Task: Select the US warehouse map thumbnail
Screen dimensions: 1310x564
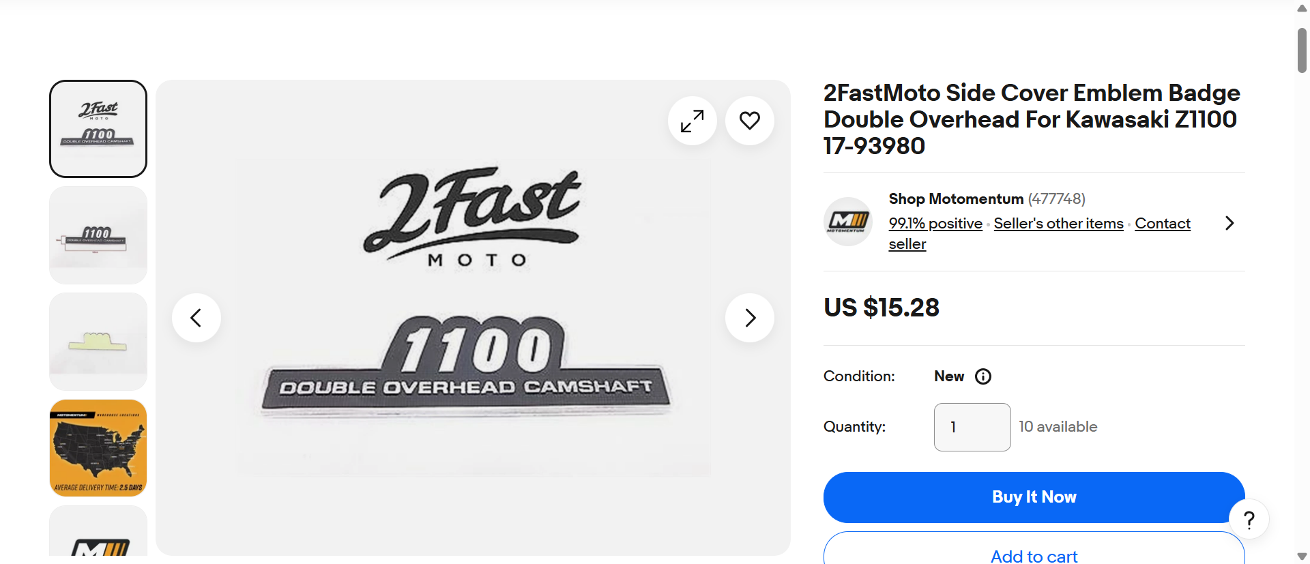Action: coord(98,448)
